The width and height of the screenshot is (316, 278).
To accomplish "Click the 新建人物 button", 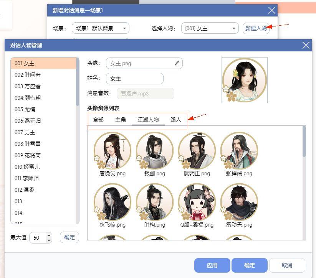I will point(256,28).
